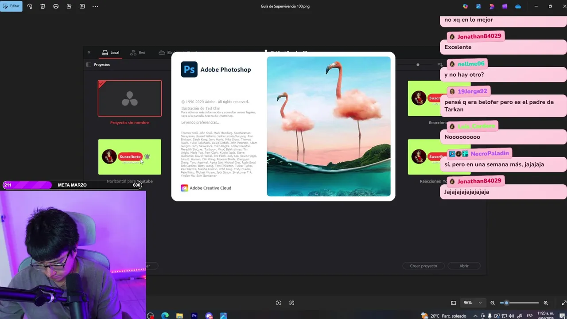Click the fit-to-window icon in Photos bottom bar
Image resolution: width=567 pixels, height=319 pixels.
click(x=279, y=303)
